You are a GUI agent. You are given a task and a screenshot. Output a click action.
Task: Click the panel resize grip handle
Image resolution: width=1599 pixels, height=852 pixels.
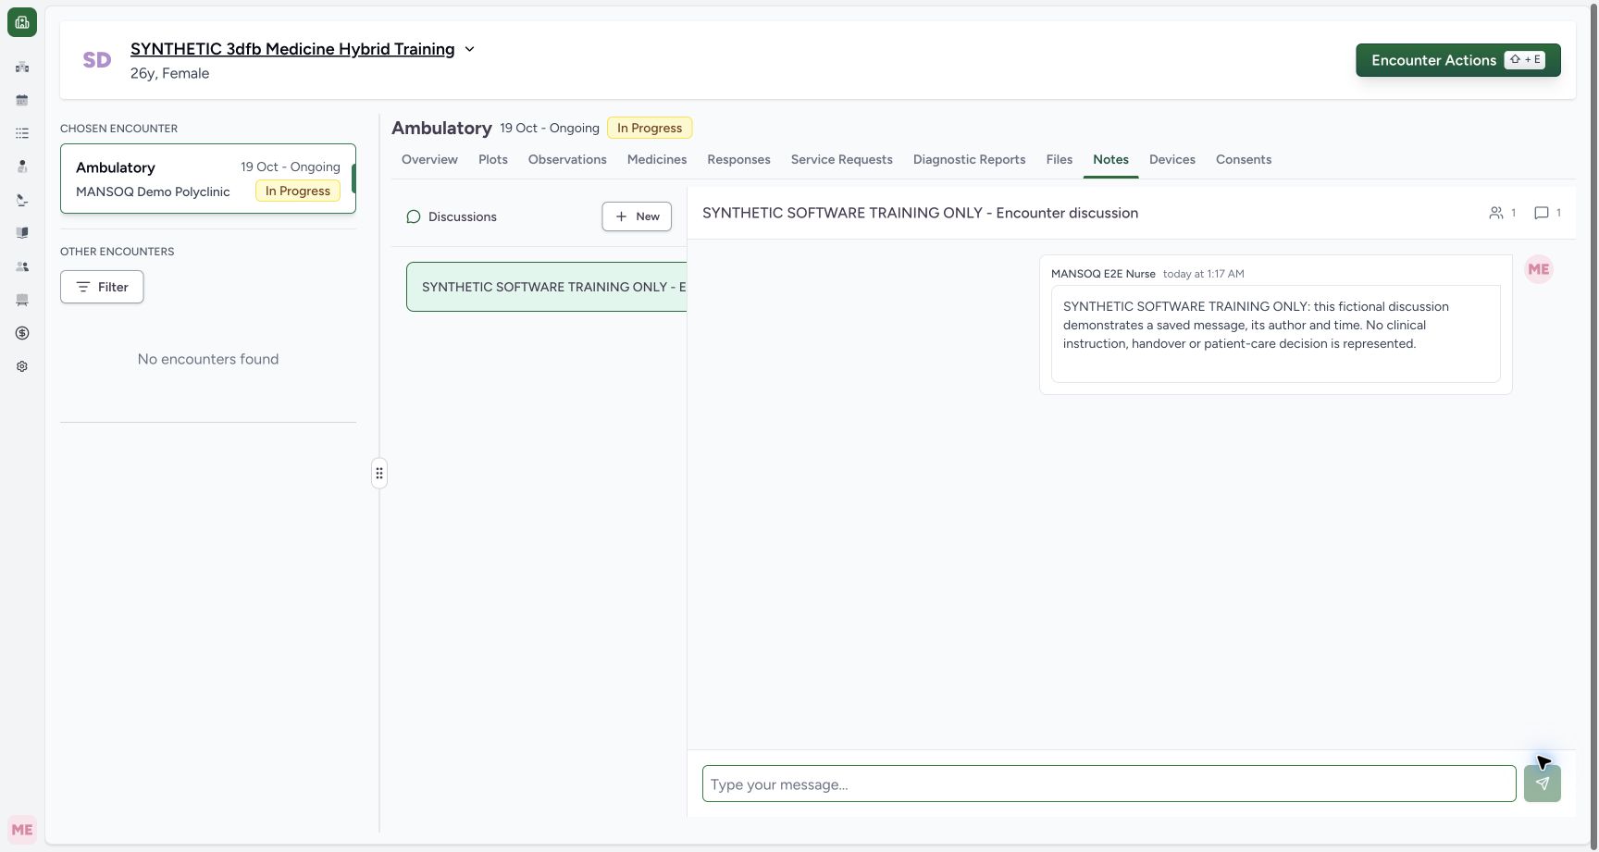(x=379, y=474)
